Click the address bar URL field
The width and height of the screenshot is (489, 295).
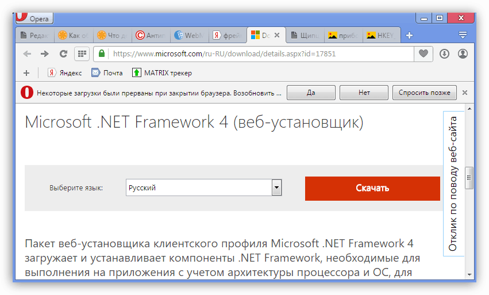261,54
